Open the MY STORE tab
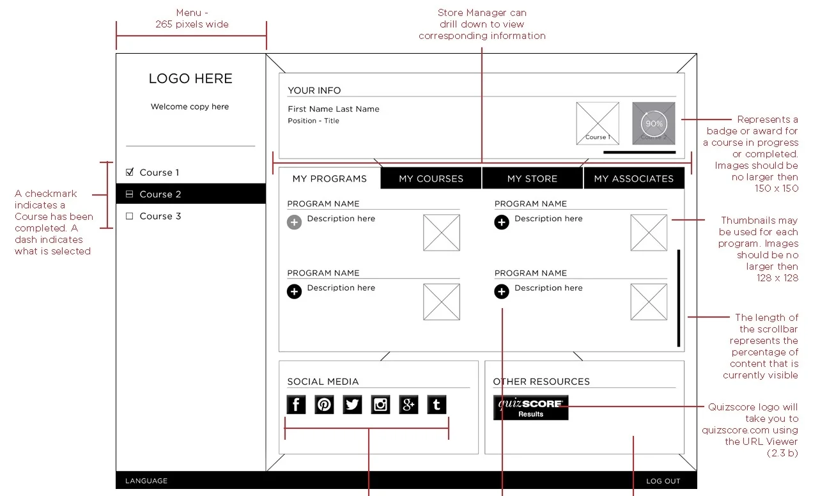The width and height of the screenshot is (827, 496). pyautogui.click(x=532, y=178)
